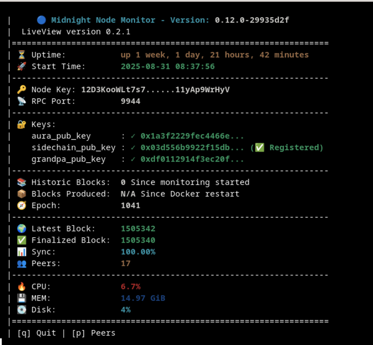The image size is (373, 345).
Task: Click the aura key 0x1a3f2229fec4466e
Action: click(192, 136)
